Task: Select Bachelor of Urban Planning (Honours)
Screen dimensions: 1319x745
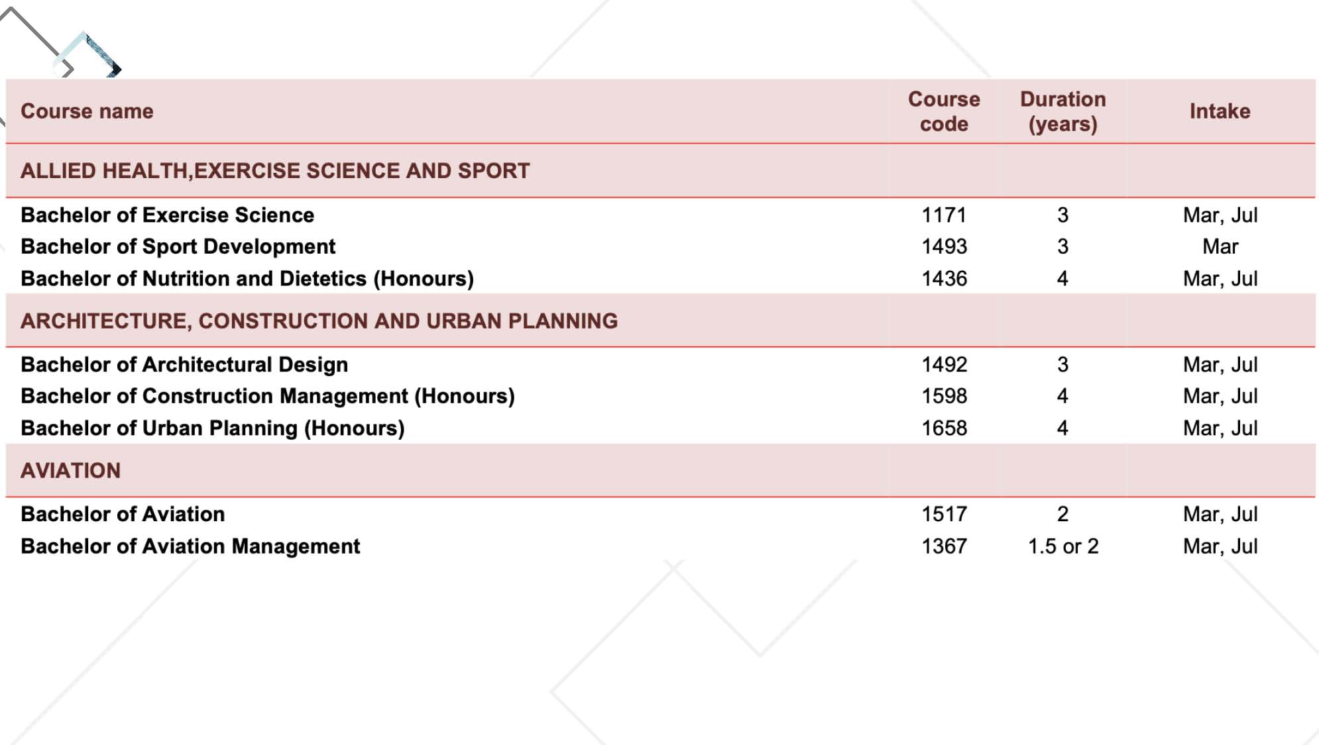Action: (213, 428)
